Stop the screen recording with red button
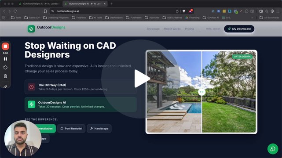The height and width of the screenshot is (158, 282). pyautogui.click(x=5, y=46)
